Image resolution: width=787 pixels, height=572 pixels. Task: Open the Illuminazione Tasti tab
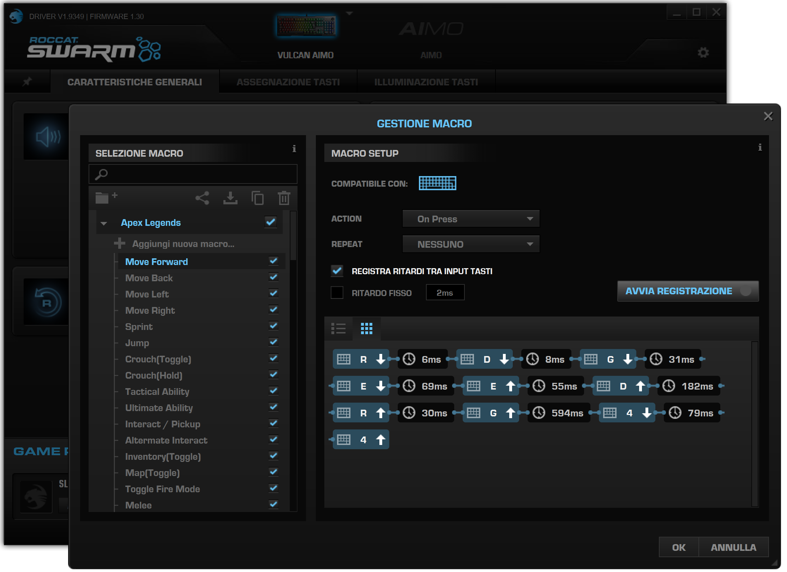[426, 82]
